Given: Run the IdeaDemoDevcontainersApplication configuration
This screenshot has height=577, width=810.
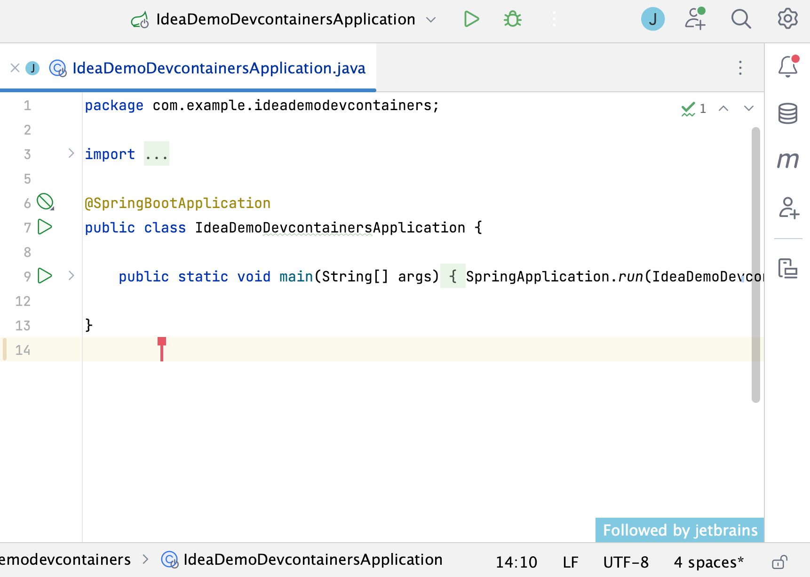Looking at the screenshot, I should (471, 19).
